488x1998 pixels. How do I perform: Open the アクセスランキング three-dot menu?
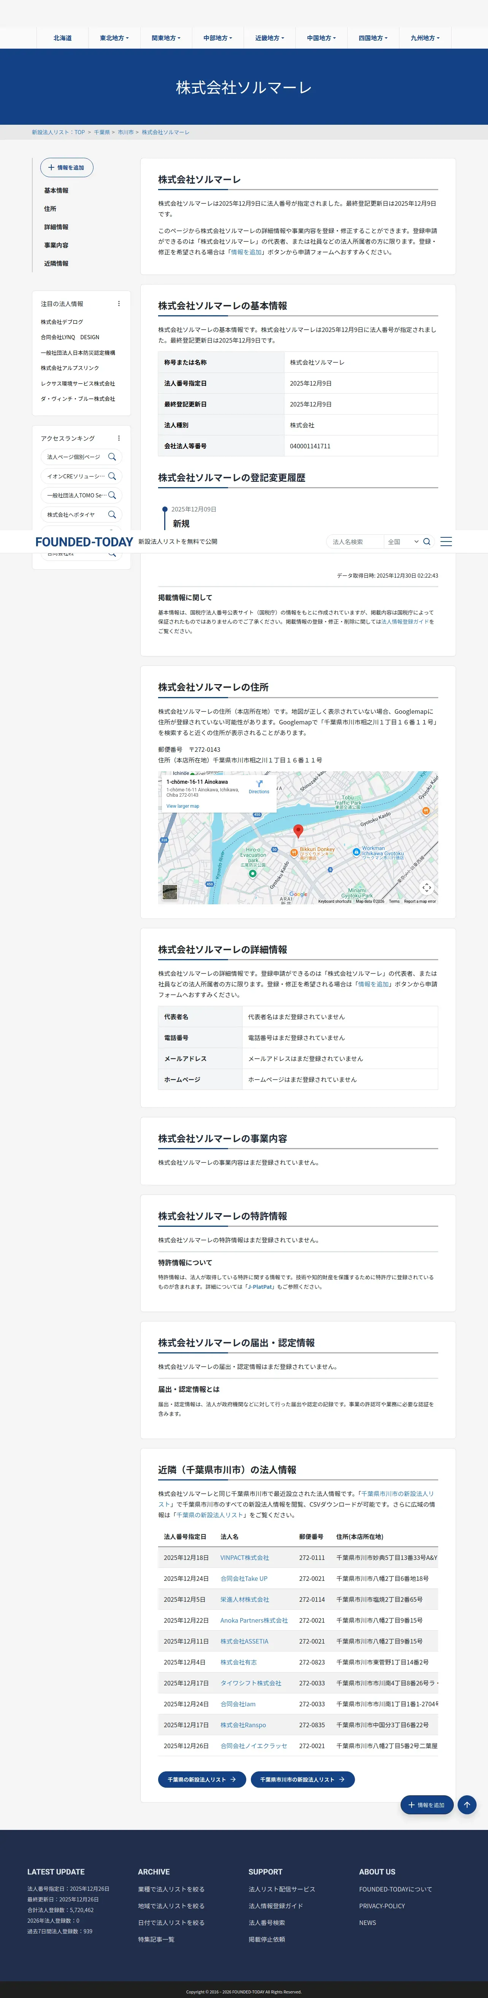[x=119, y=438]
